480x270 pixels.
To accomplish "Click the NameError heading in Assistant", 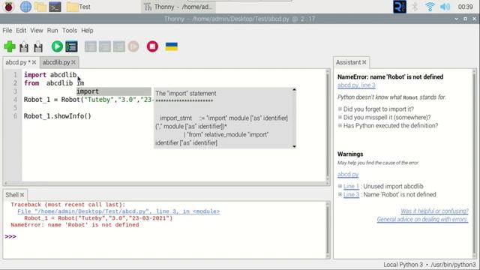I will (x=390, y=76).
